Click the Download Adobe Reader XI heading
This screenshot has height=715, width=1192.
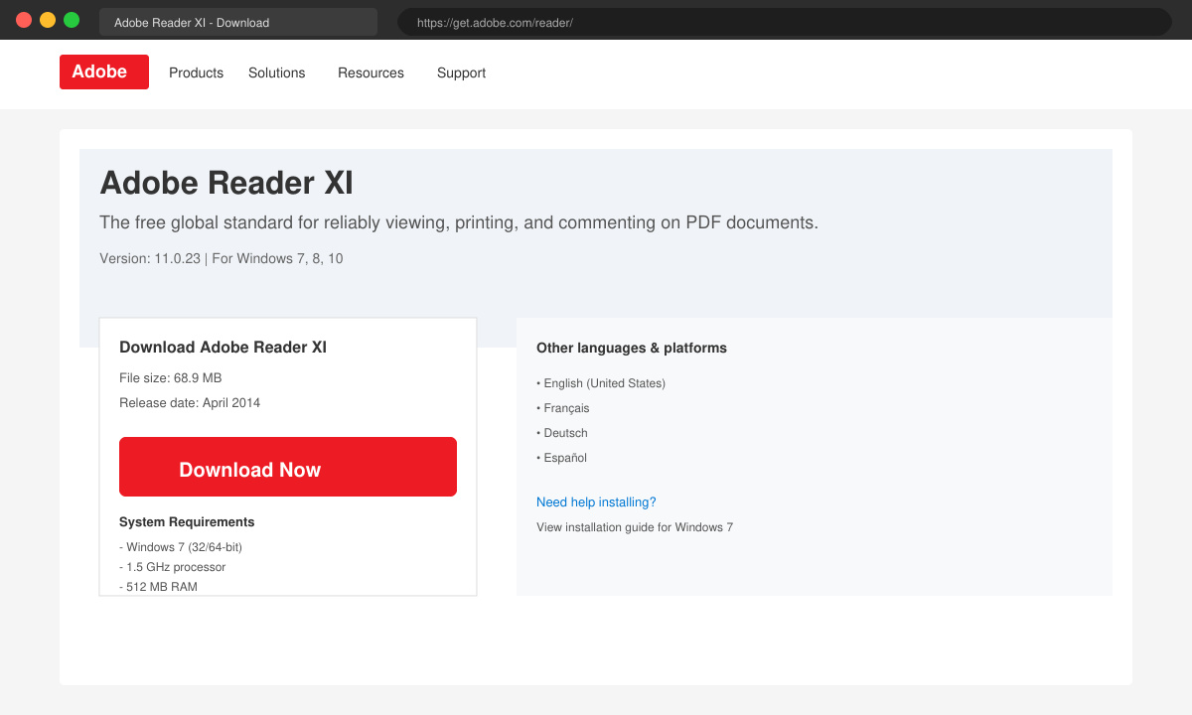pos(223,348)
